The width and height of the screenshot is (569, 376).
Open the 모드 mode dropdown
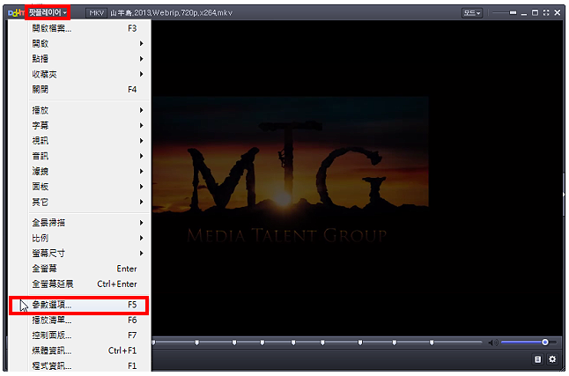pos(472,13)
